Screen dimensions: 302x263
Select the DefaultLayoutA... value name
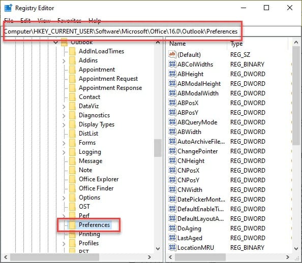pyautogui.click(x=200, y=219)
